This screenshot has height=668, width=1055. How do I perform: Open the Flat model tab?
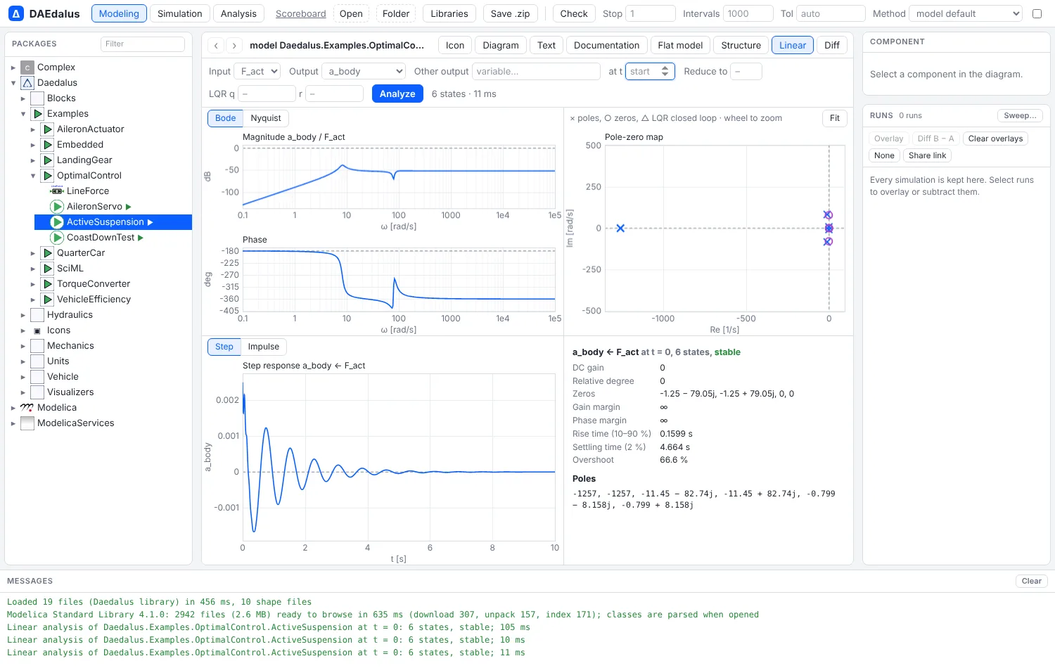tap(680, 46)
